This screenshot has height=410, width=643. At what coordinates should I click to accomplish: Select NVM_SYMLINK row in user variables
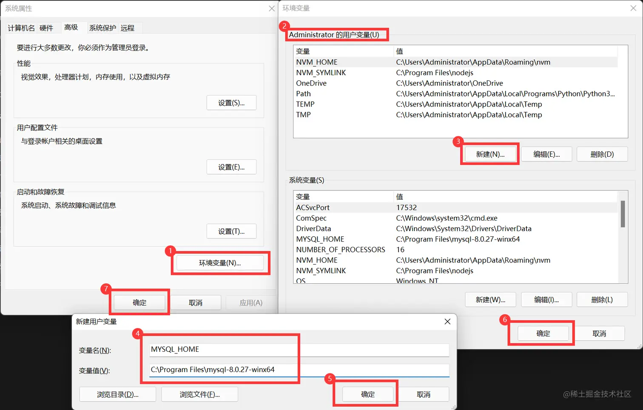click(x=455, y=73)
